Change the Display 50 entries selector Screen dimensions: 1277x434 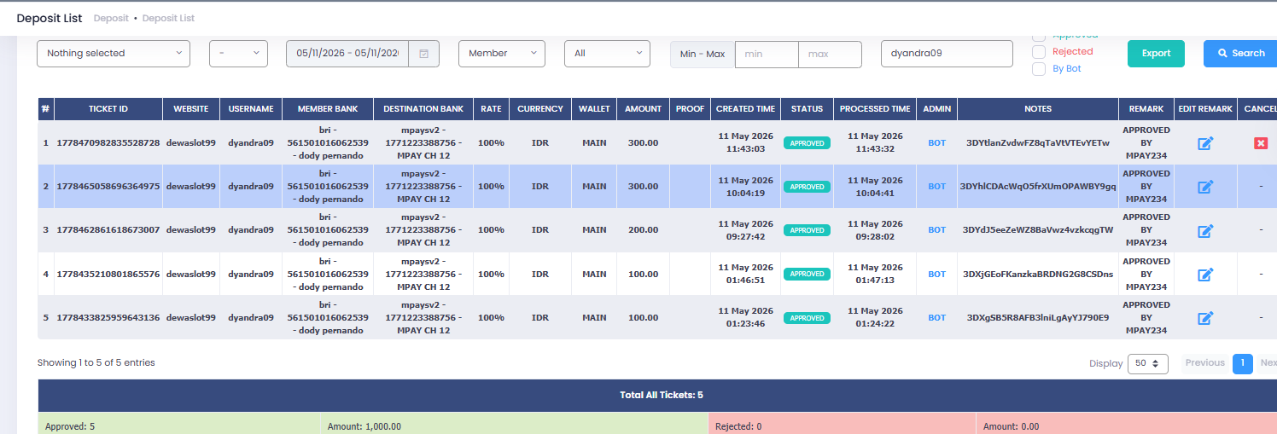click(x=1147, y=363)
